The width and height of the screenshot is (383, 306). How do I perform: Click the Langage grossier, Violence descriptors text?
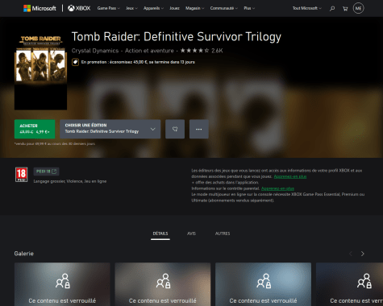point(70,181)
